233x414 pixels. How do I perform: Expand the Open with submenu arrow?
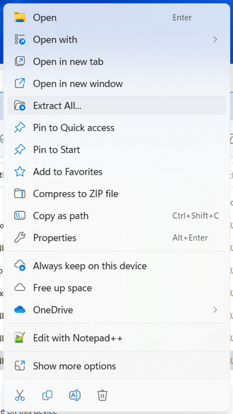point(215,40)
